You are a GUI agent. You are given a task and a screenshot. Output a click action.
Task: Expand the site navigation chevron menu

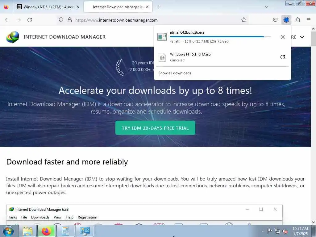pos(302,37)
